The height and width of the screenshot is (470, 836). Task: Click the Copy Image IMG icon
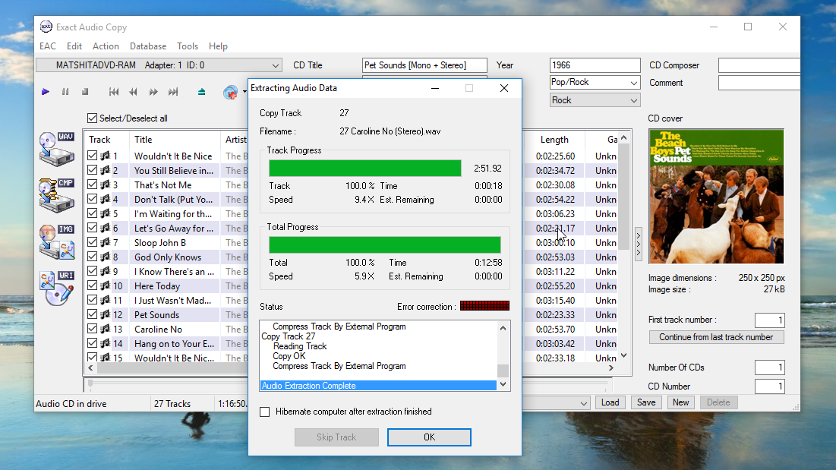[57, 241]
